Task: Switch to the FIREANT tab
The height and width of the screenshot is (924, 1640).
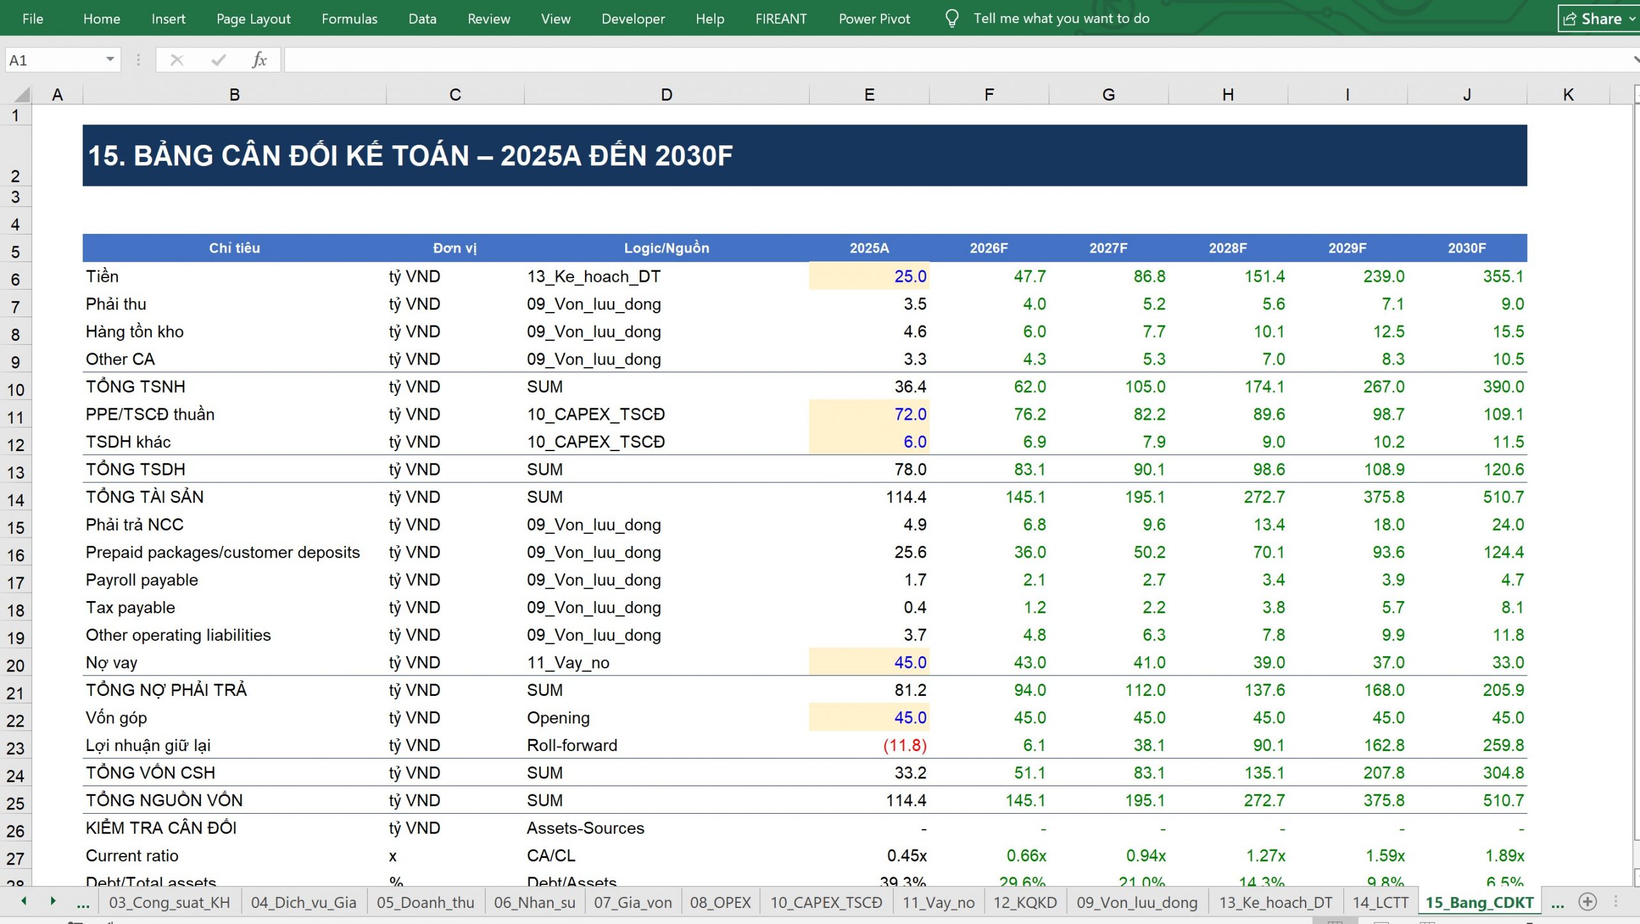Action: 781,19
